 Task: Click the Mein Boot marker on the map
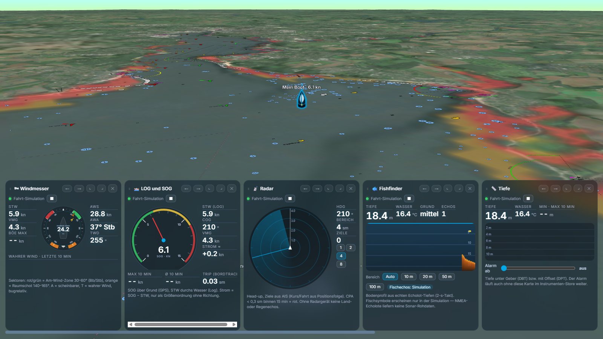pyautogui.click(x=301, y=99)
